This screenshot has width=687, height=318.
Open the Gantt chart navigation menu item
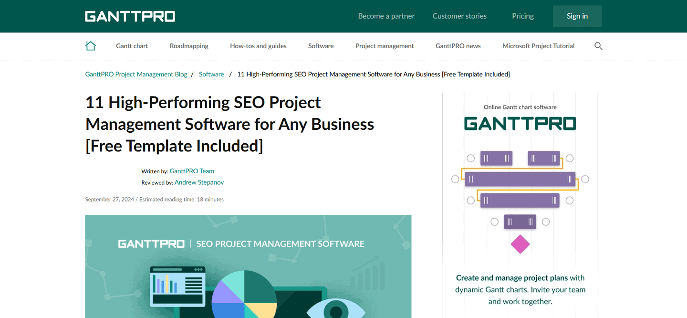(x=132, y=46)
